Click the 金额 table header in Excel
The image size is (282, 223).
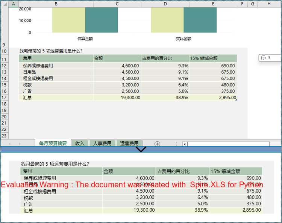(x=117, y=58)
